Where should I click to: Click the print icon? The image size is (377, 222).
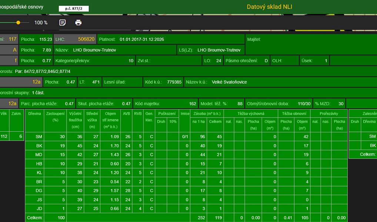tap(79, 23)
